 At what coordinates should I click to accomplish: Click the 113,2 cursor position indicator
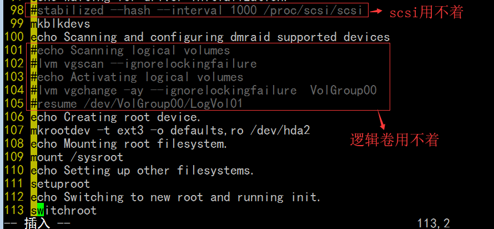click(433, 223)
